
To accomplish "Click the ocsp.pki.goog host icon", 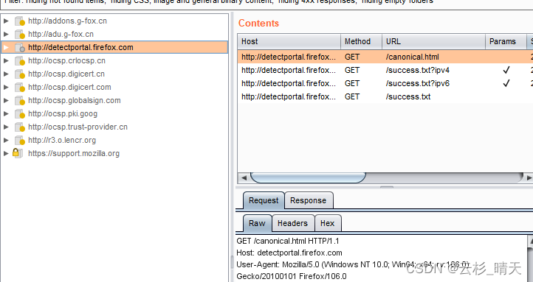I will pos(20,113).
